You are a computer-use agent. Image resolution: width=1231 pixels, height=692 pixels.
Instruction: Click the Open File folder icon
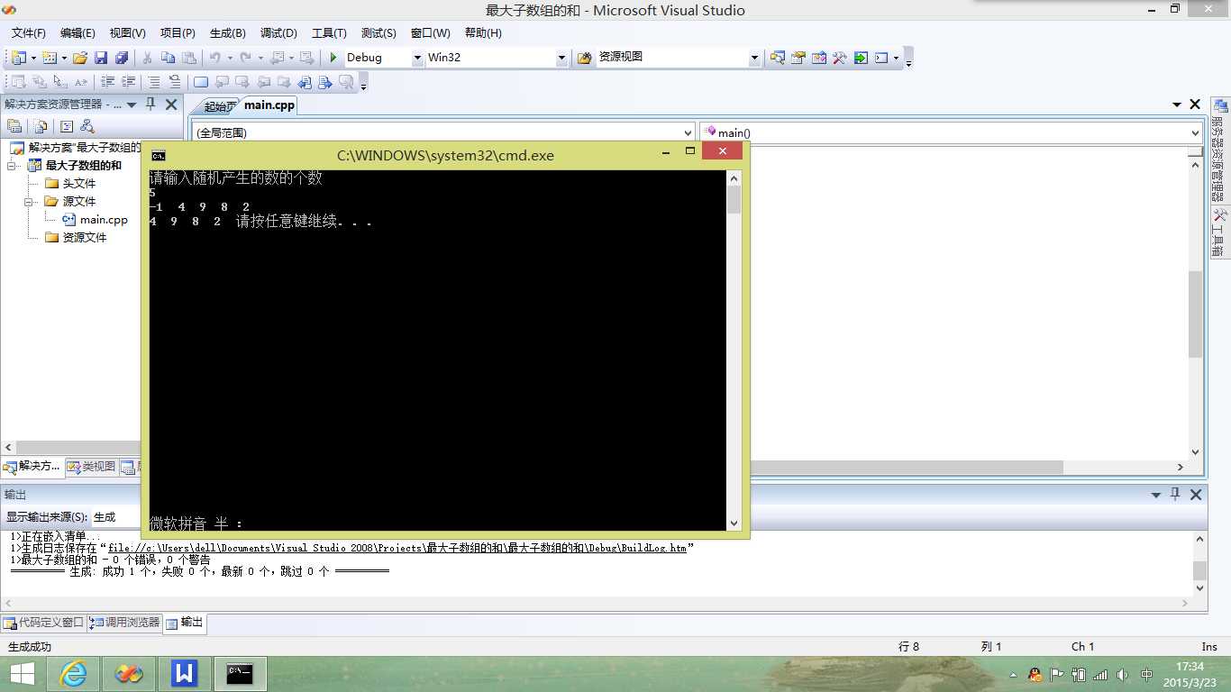click(x=80, y=58)
